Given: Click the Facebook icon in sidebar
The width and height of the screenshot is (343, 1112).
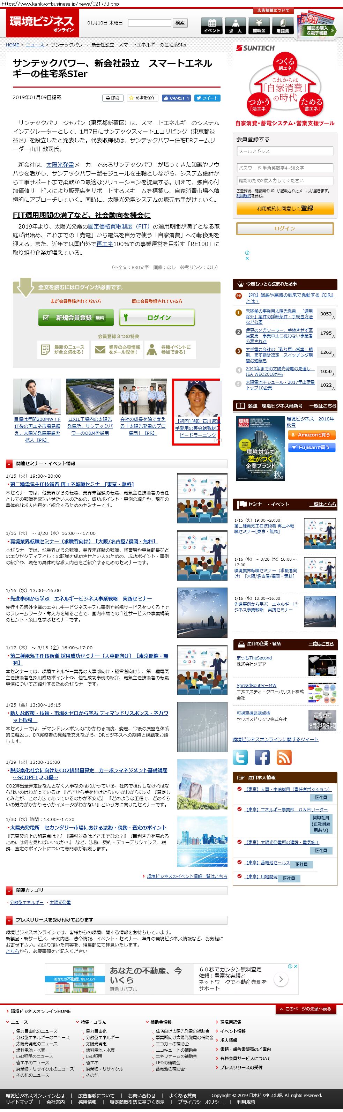Looking at the screenshot, I should pos(262,757).
